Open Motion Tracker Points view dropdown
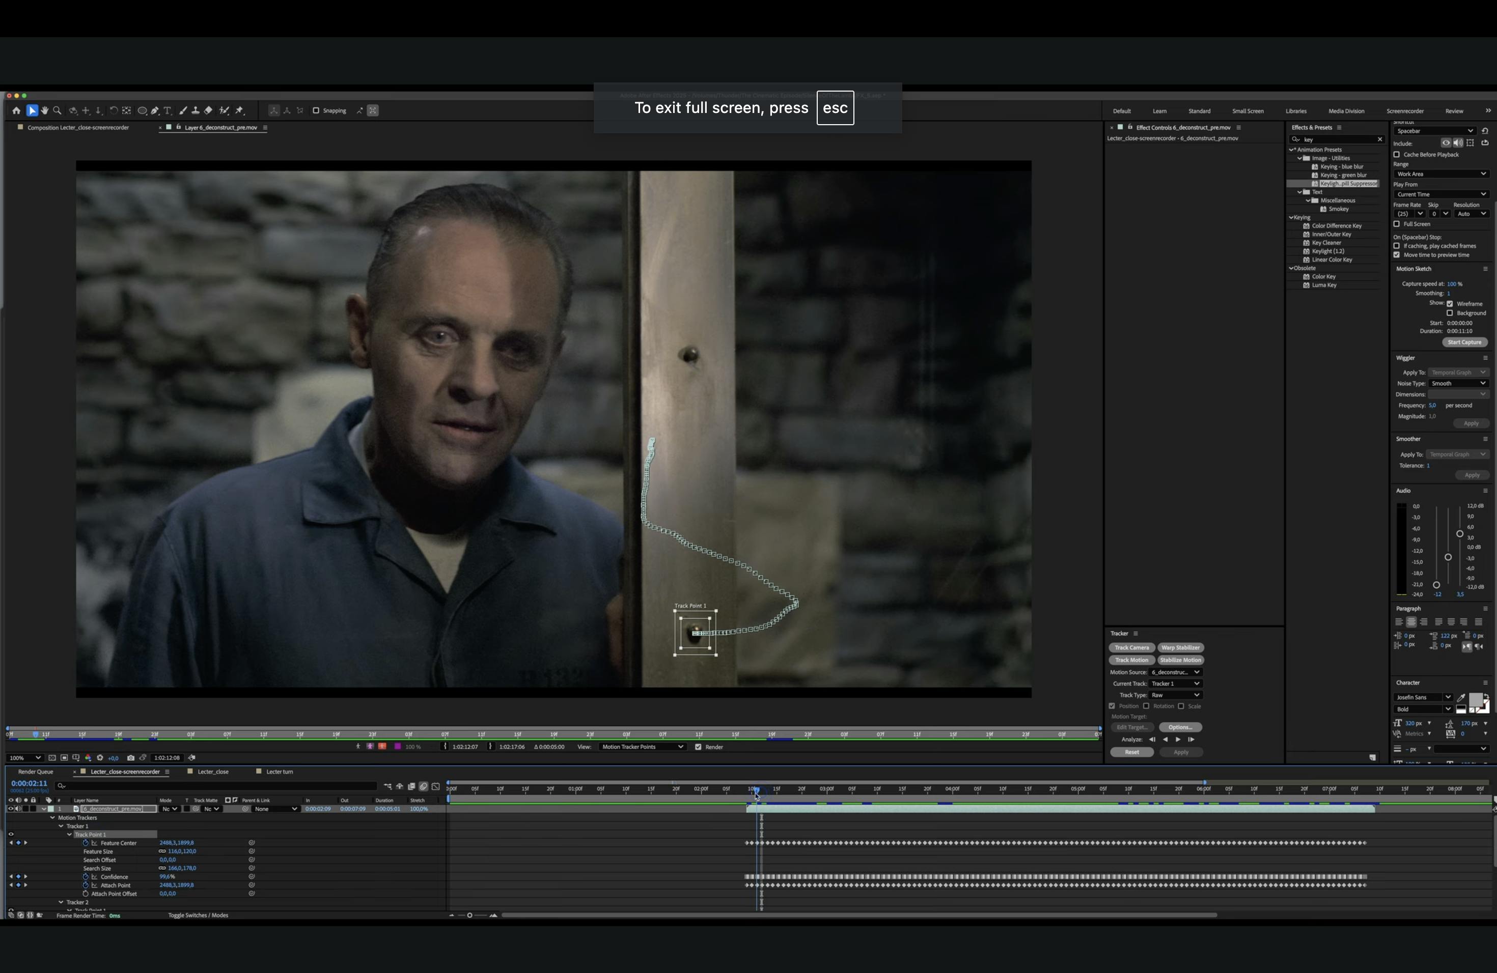 (642, 747)
